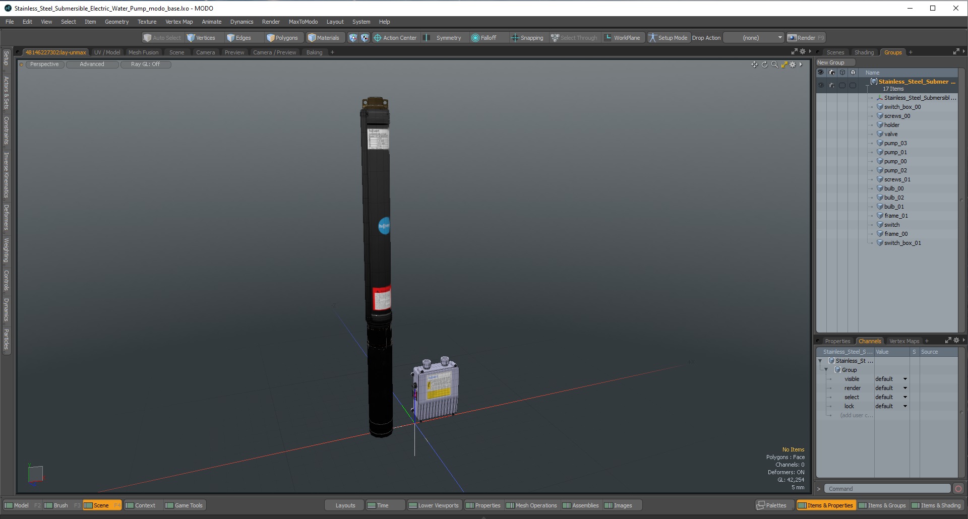Collapse the Group channel node
The width and height of the screenshot is (968, 519).
tap(826, 370)
